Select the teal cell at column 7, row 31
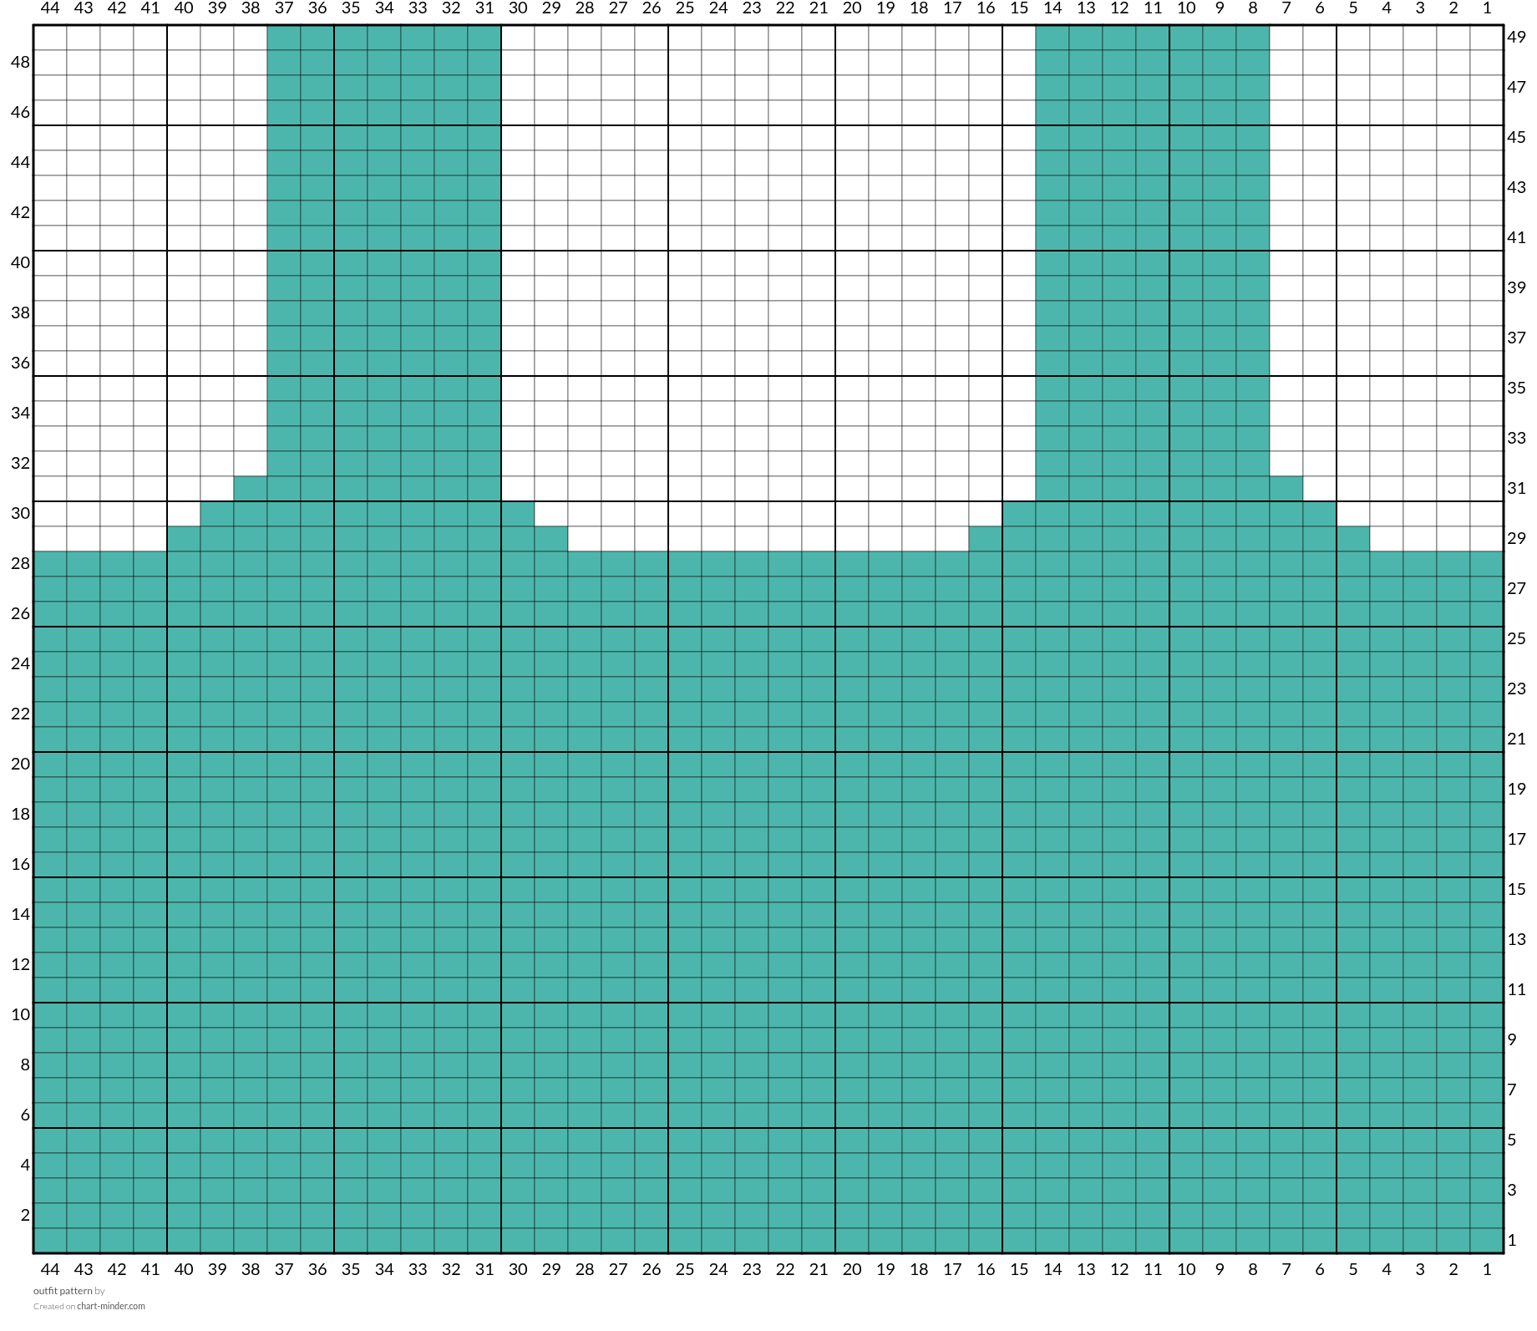 tap(1286, 489)
